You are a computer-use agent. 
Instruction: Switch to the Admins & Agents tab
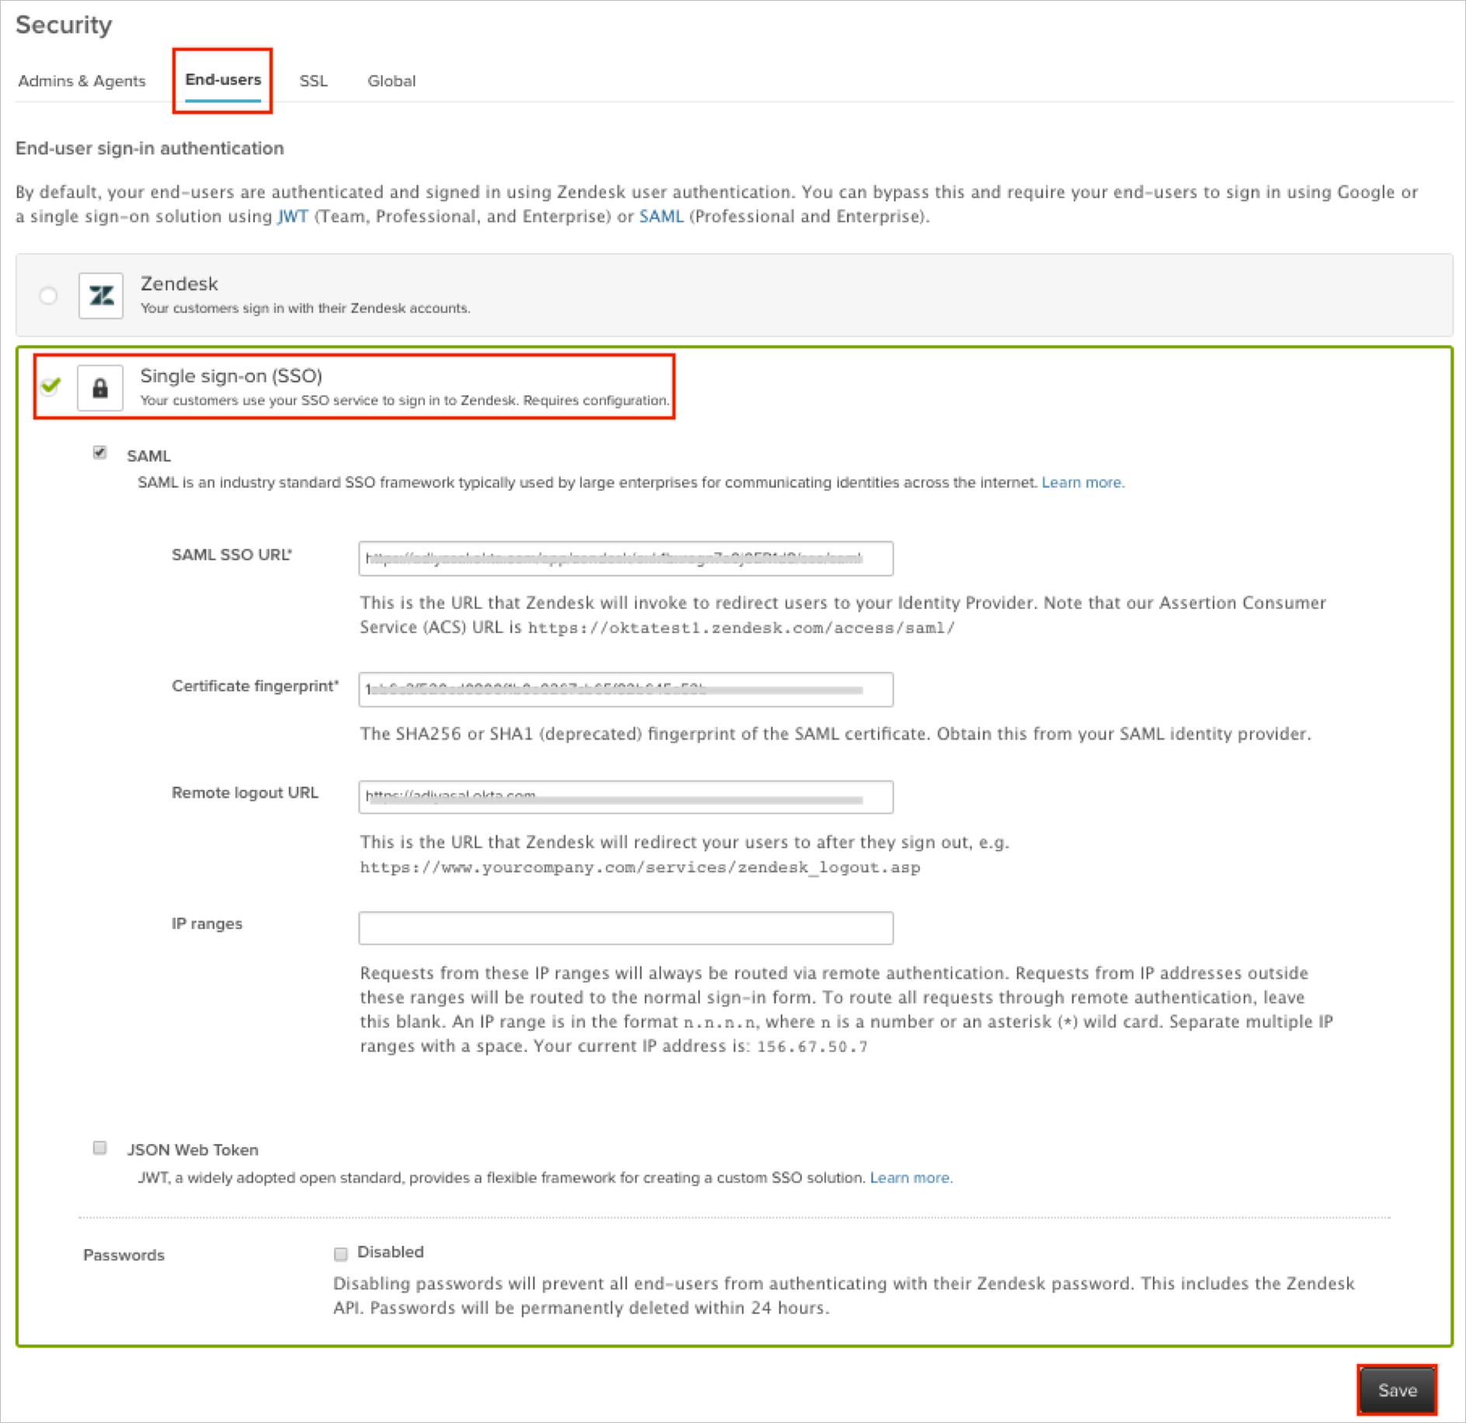82,81
